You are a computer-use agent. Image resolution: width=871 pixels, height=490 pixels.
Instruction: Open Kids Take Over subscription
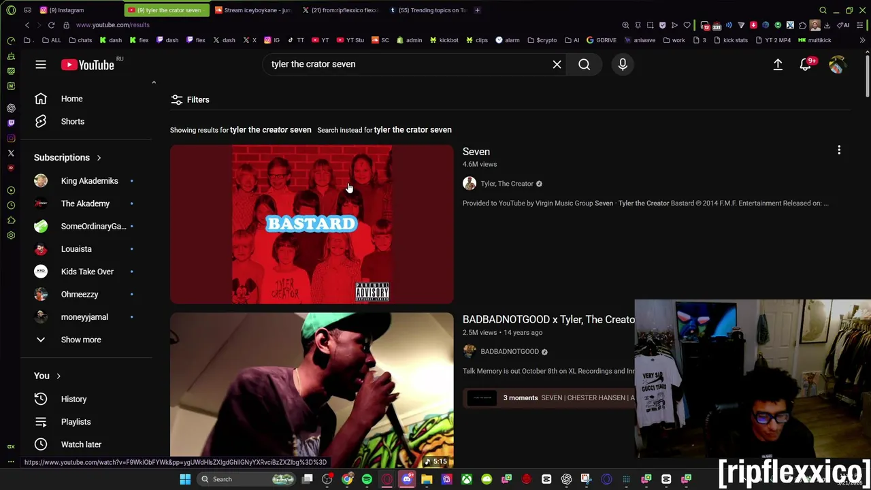86,272
